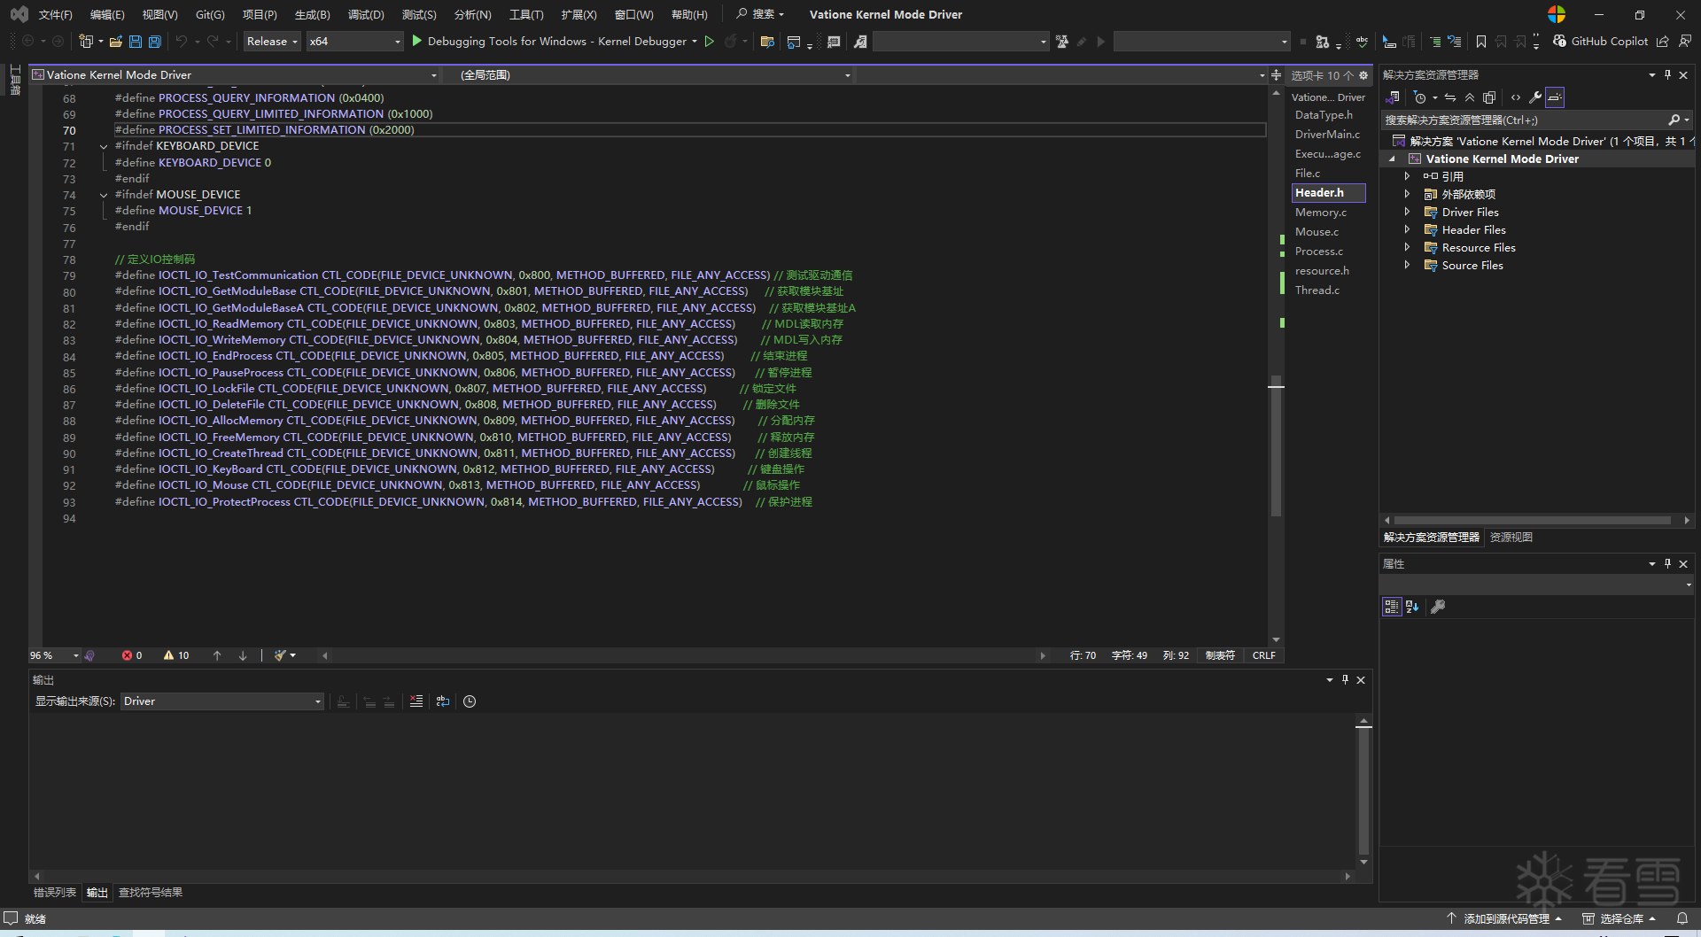Open Property Pages wrench in Properties panel
Viewport: 1701px width, 937px height.
1438,607
